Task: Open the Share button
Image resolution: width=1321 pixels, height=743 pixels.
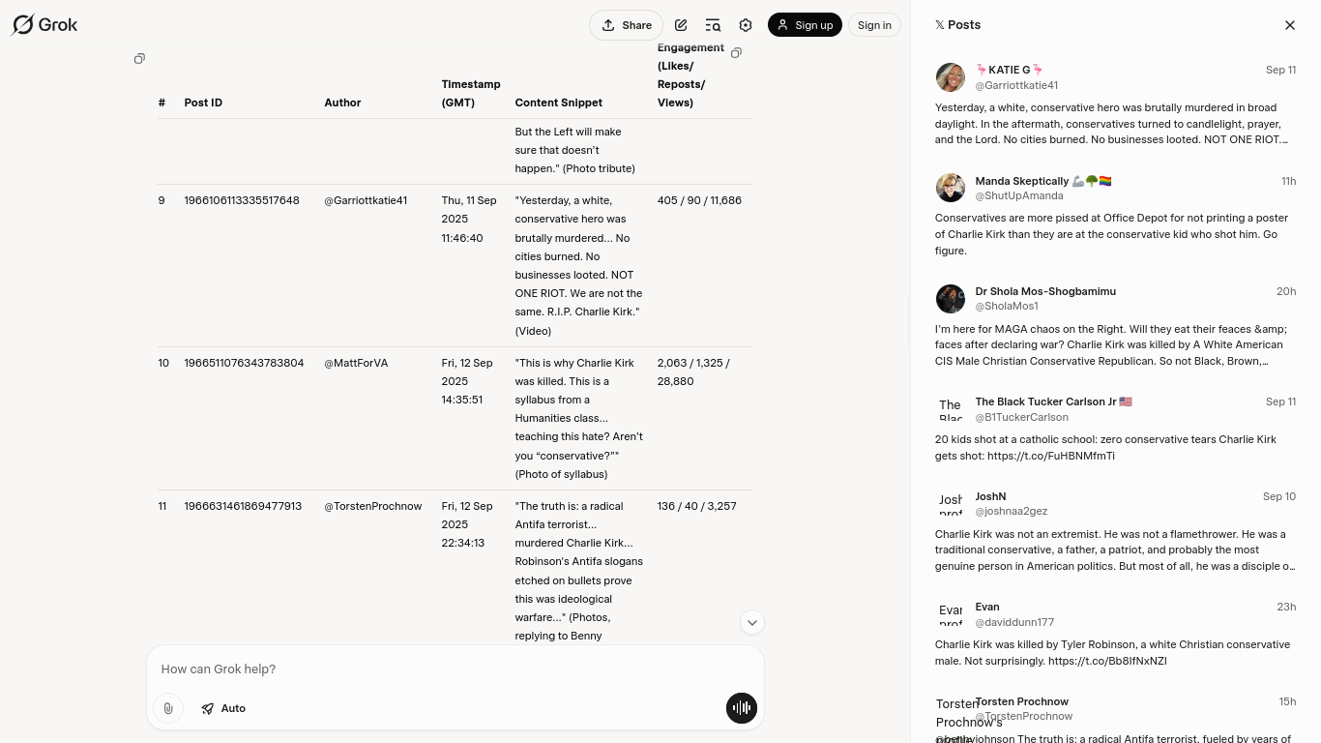Action: pos(626,25)
